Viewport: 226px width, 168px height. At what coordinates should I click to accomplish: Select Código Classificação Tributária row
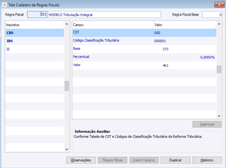tap(144, 41)
